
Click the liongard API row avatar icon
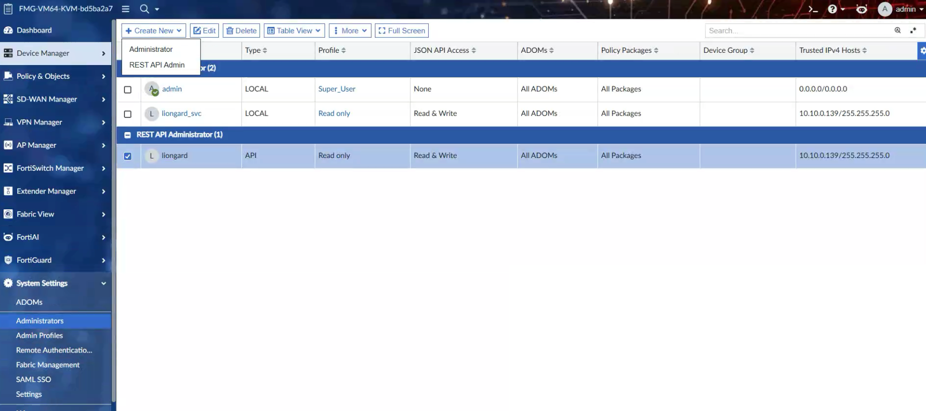151,156
